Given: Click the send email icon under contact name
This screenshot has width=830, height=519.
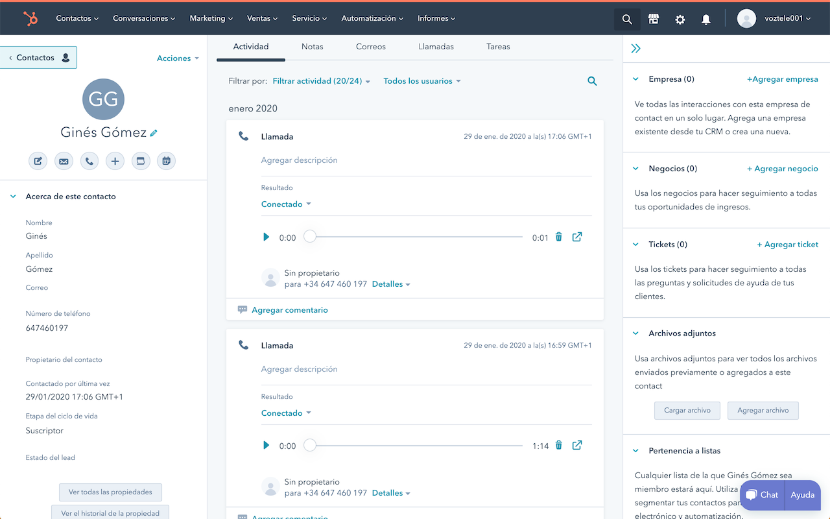Looking at the screenshot, I should tap(64, 161).
